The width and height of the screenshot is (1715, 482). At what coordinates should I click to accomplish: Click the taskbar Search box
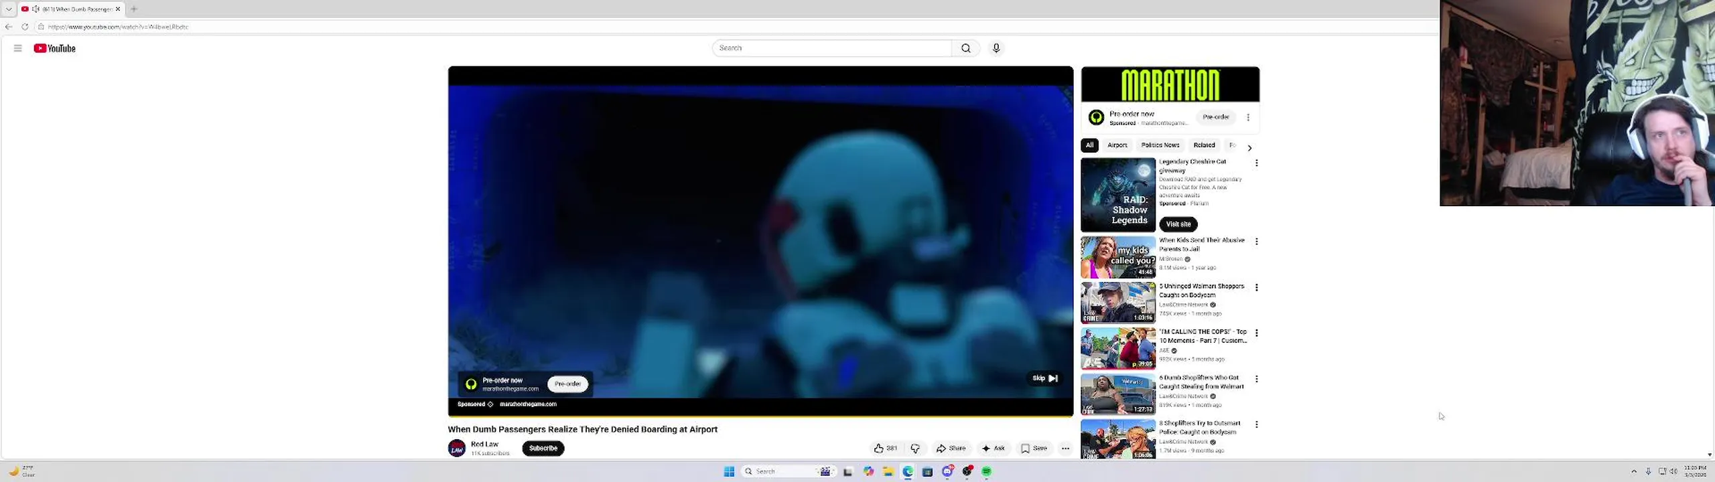coord(788,472)
